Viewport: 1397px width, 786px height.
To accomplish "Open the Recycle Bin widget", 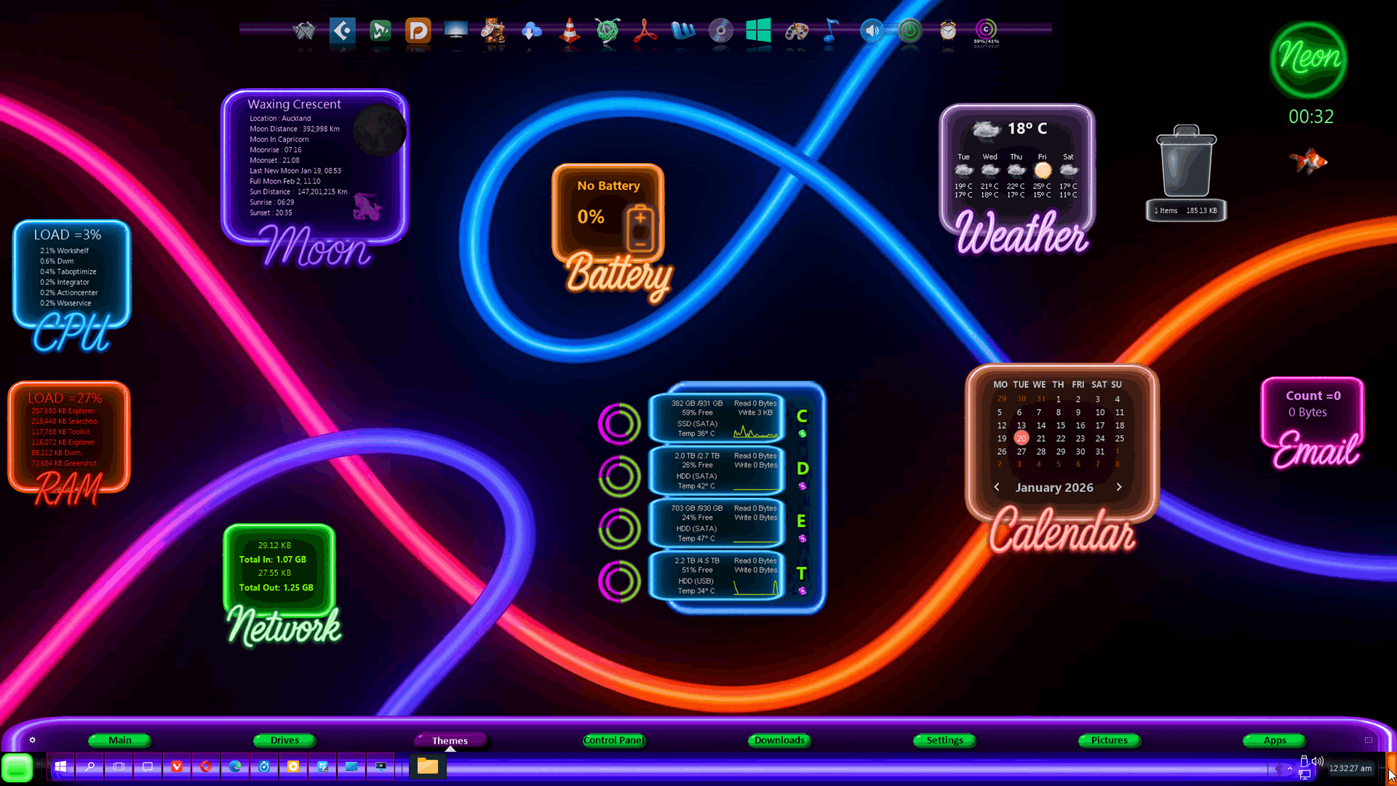I will tap(1186, 164).
